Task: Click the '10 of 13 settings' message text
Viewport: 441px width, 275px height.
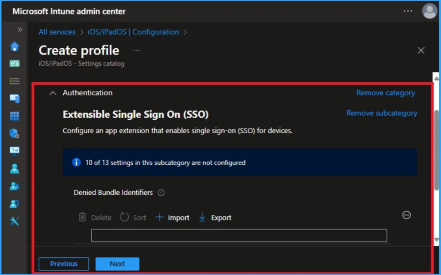Action: (165, 162)
